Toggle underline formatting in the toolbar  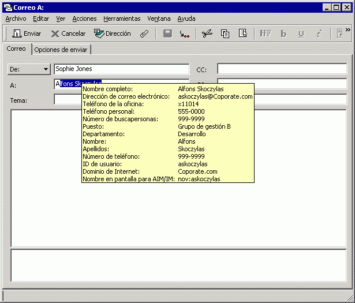[x=301, y=33]
